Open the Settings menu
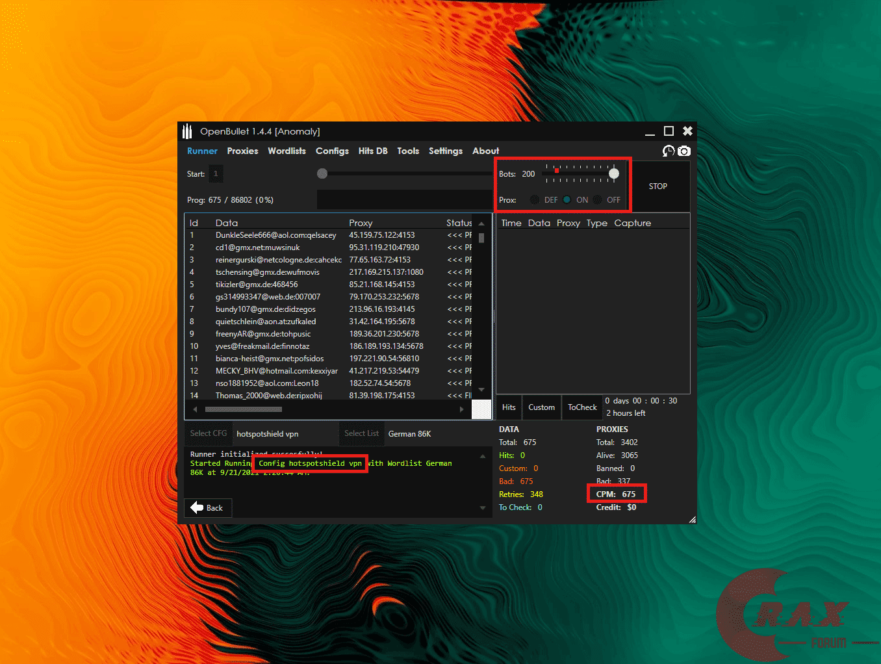The width and height of the screenshot is (881, 664). click(445, 151)
